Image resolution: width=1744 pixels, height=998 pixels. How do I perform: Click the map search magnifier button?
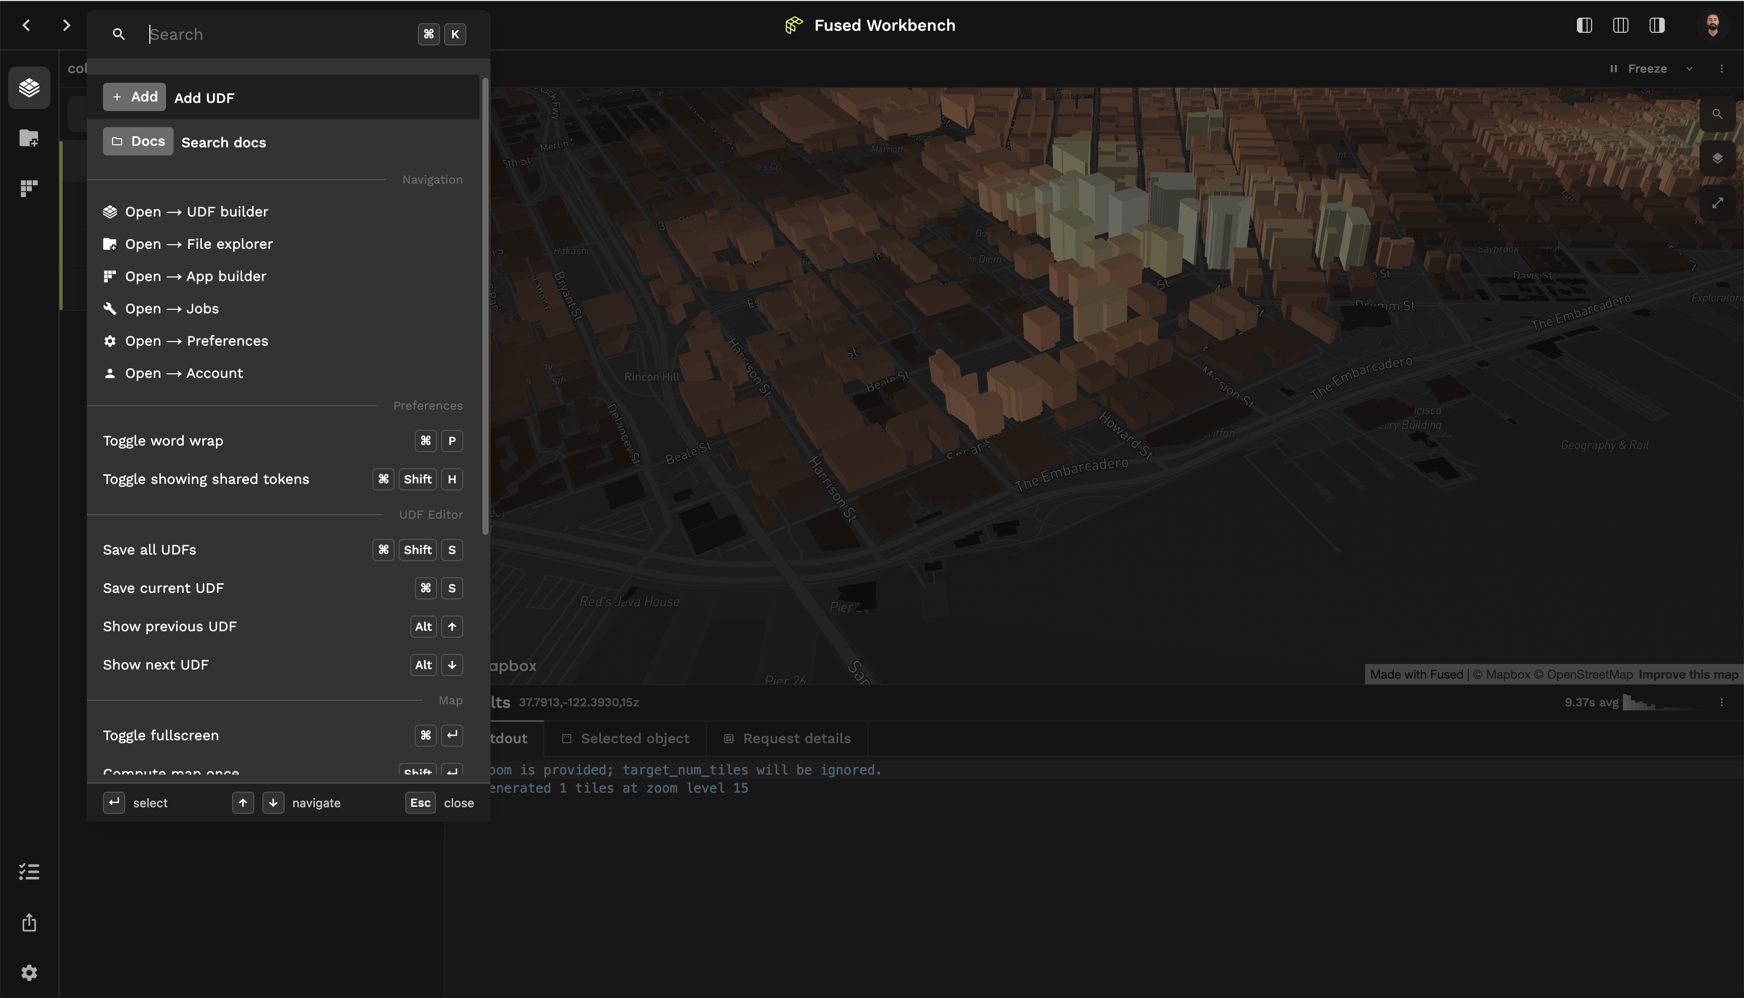point(1717,114)
